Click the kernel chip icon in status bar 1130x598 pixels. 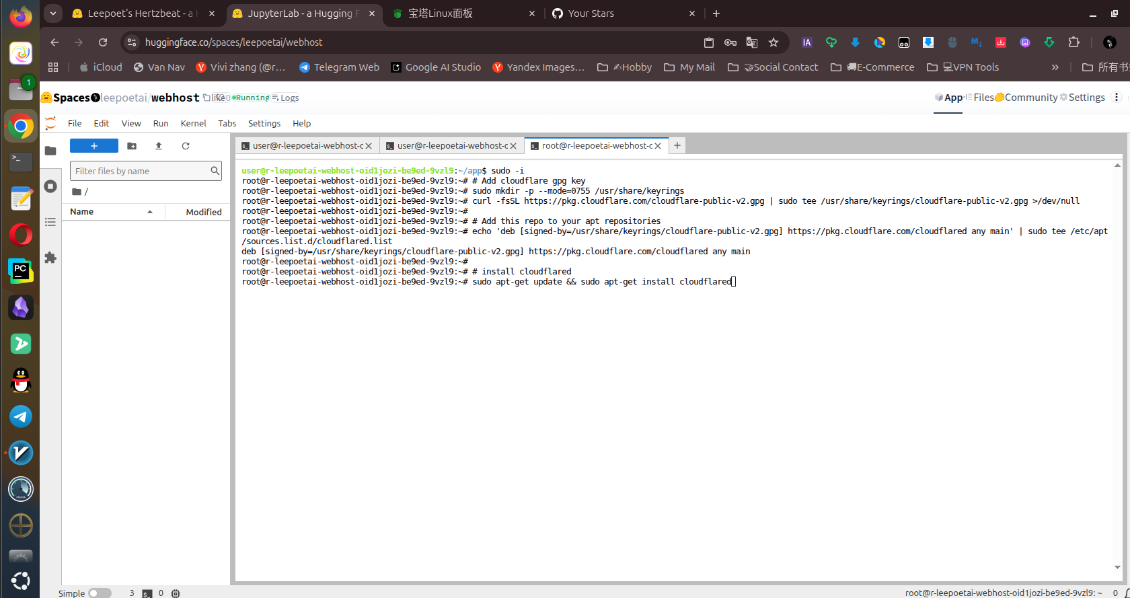(x=176, y=593)
